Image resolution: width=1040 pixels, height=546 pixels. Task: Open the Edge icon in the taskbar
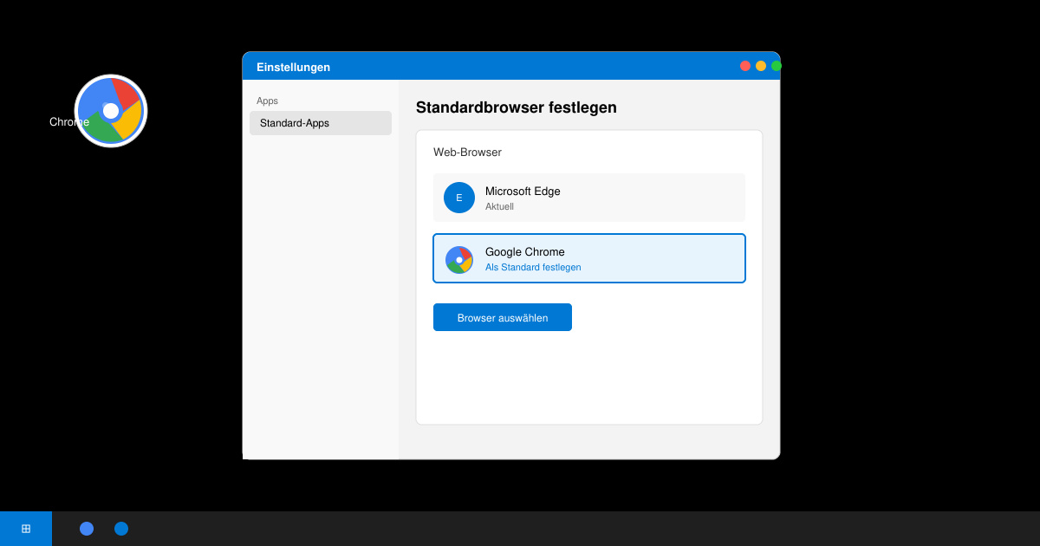121,529
